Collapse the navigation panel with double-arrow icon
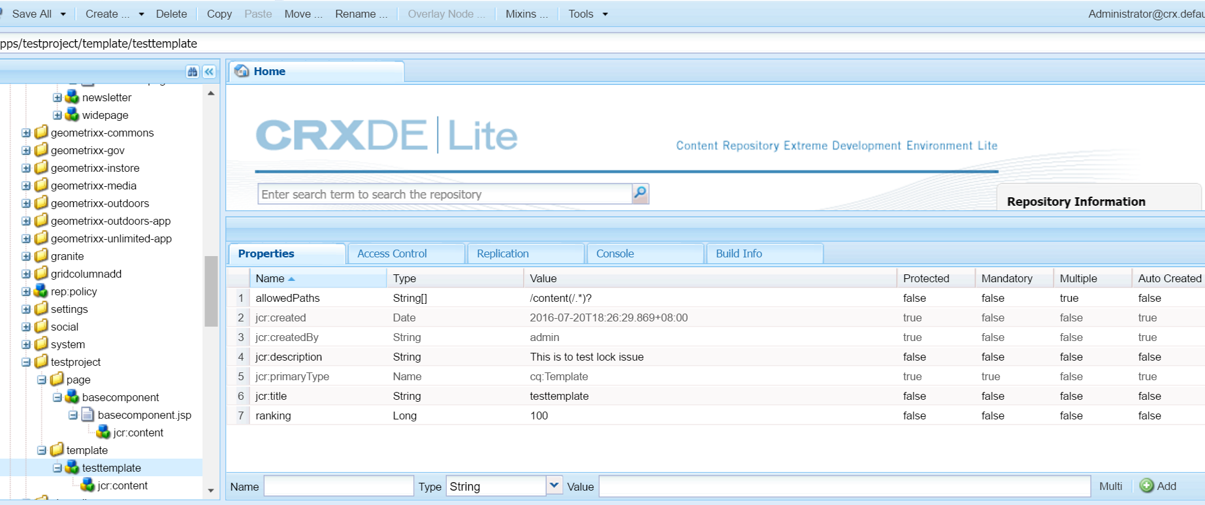Screen dimensions: 1205x505 point(209,72)
